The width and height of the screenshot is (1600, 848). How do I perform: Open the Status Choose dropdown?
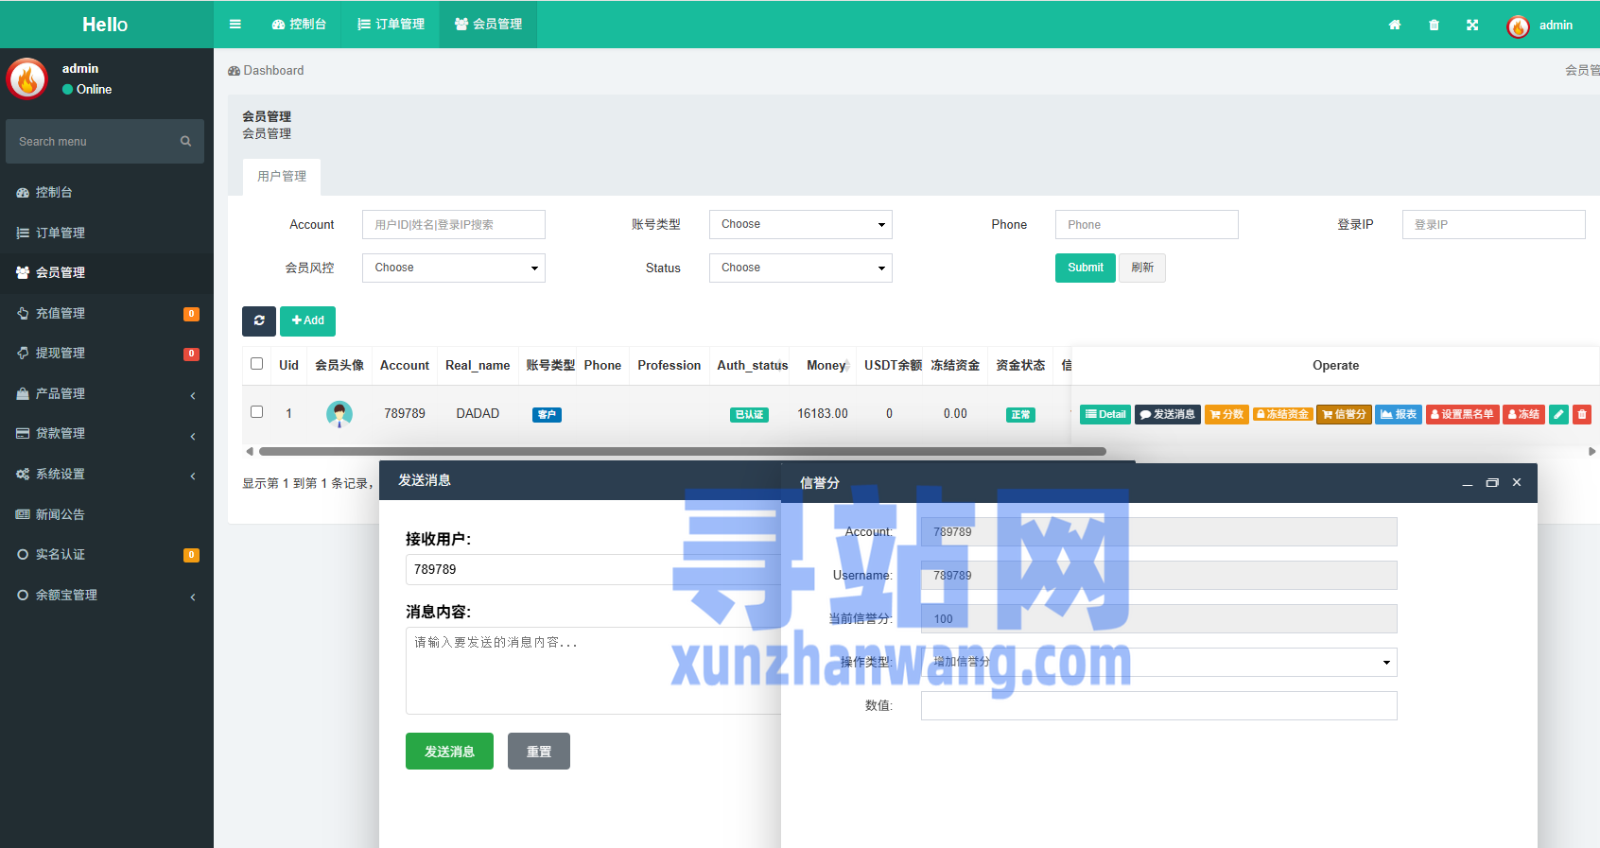pyautogui.click(x=801, y=268)
